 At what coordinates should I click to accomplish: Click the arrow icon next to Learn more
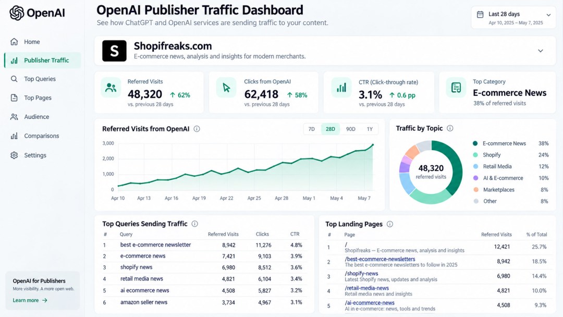click(x=44, y=300)
